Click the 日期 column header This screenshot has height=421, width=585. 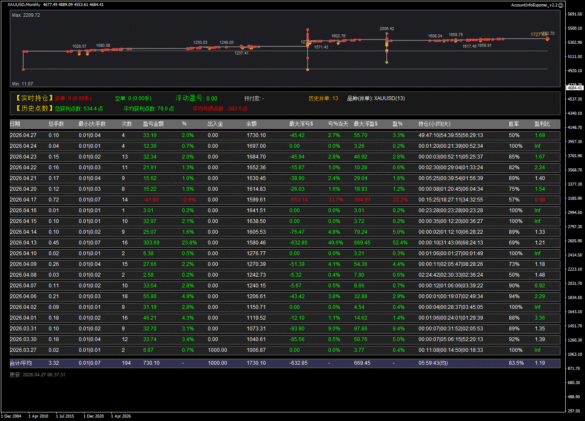(15, 124)
